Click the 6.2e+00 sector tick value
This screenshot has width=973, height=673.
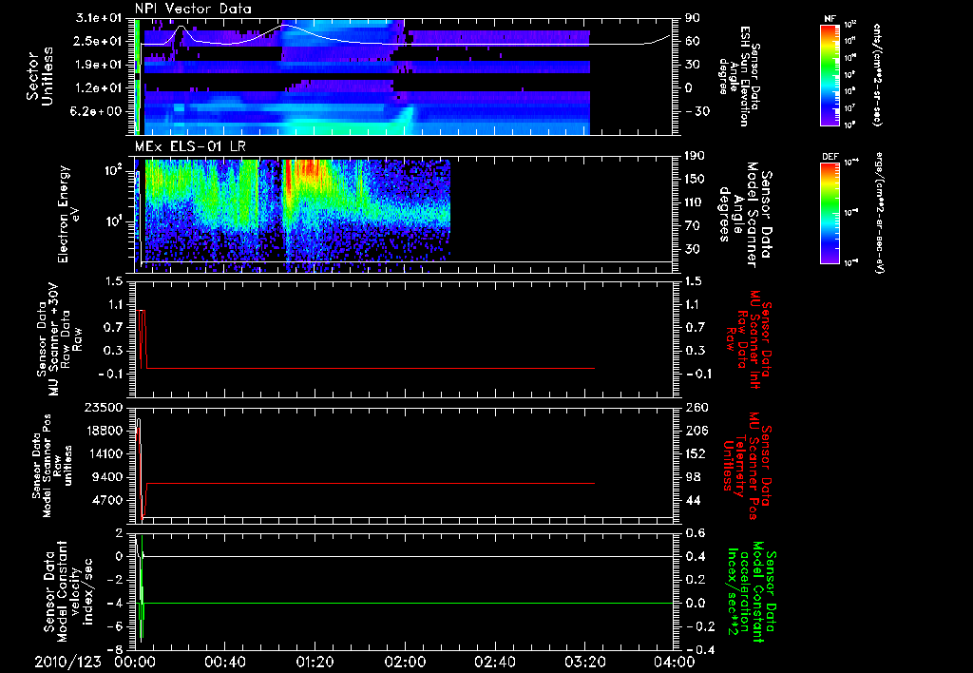tap(98, 111)
